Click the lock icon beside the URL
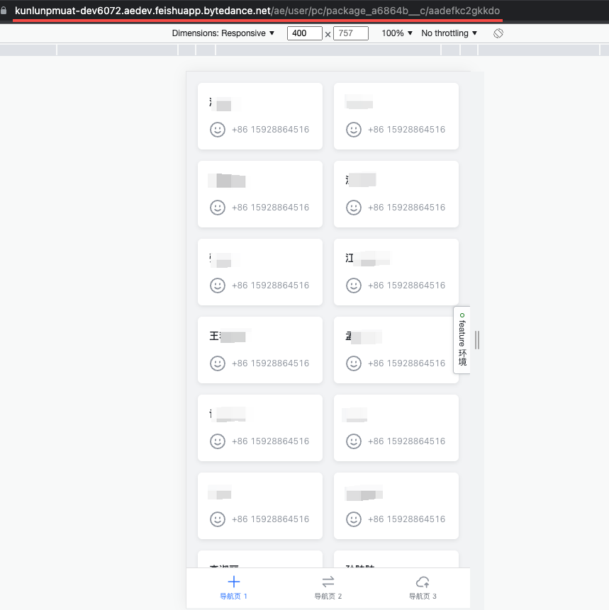The height and width of the screenshot is (610, 609). tap(4, 11)
